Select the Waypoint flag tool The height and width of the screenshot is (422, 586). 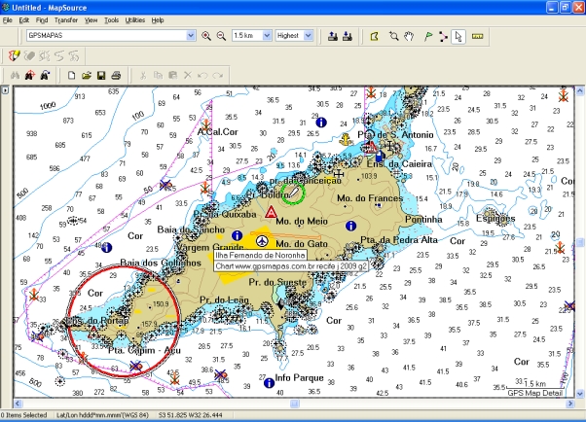point(426,36)
